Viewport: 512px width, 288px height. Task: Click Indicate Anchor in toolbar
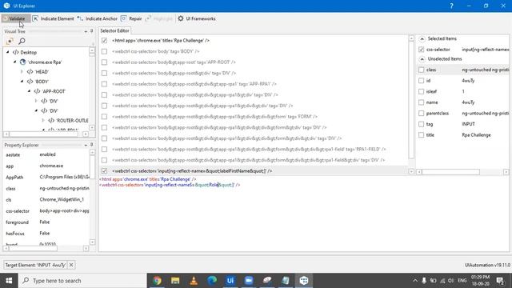[x=98, y=18]
